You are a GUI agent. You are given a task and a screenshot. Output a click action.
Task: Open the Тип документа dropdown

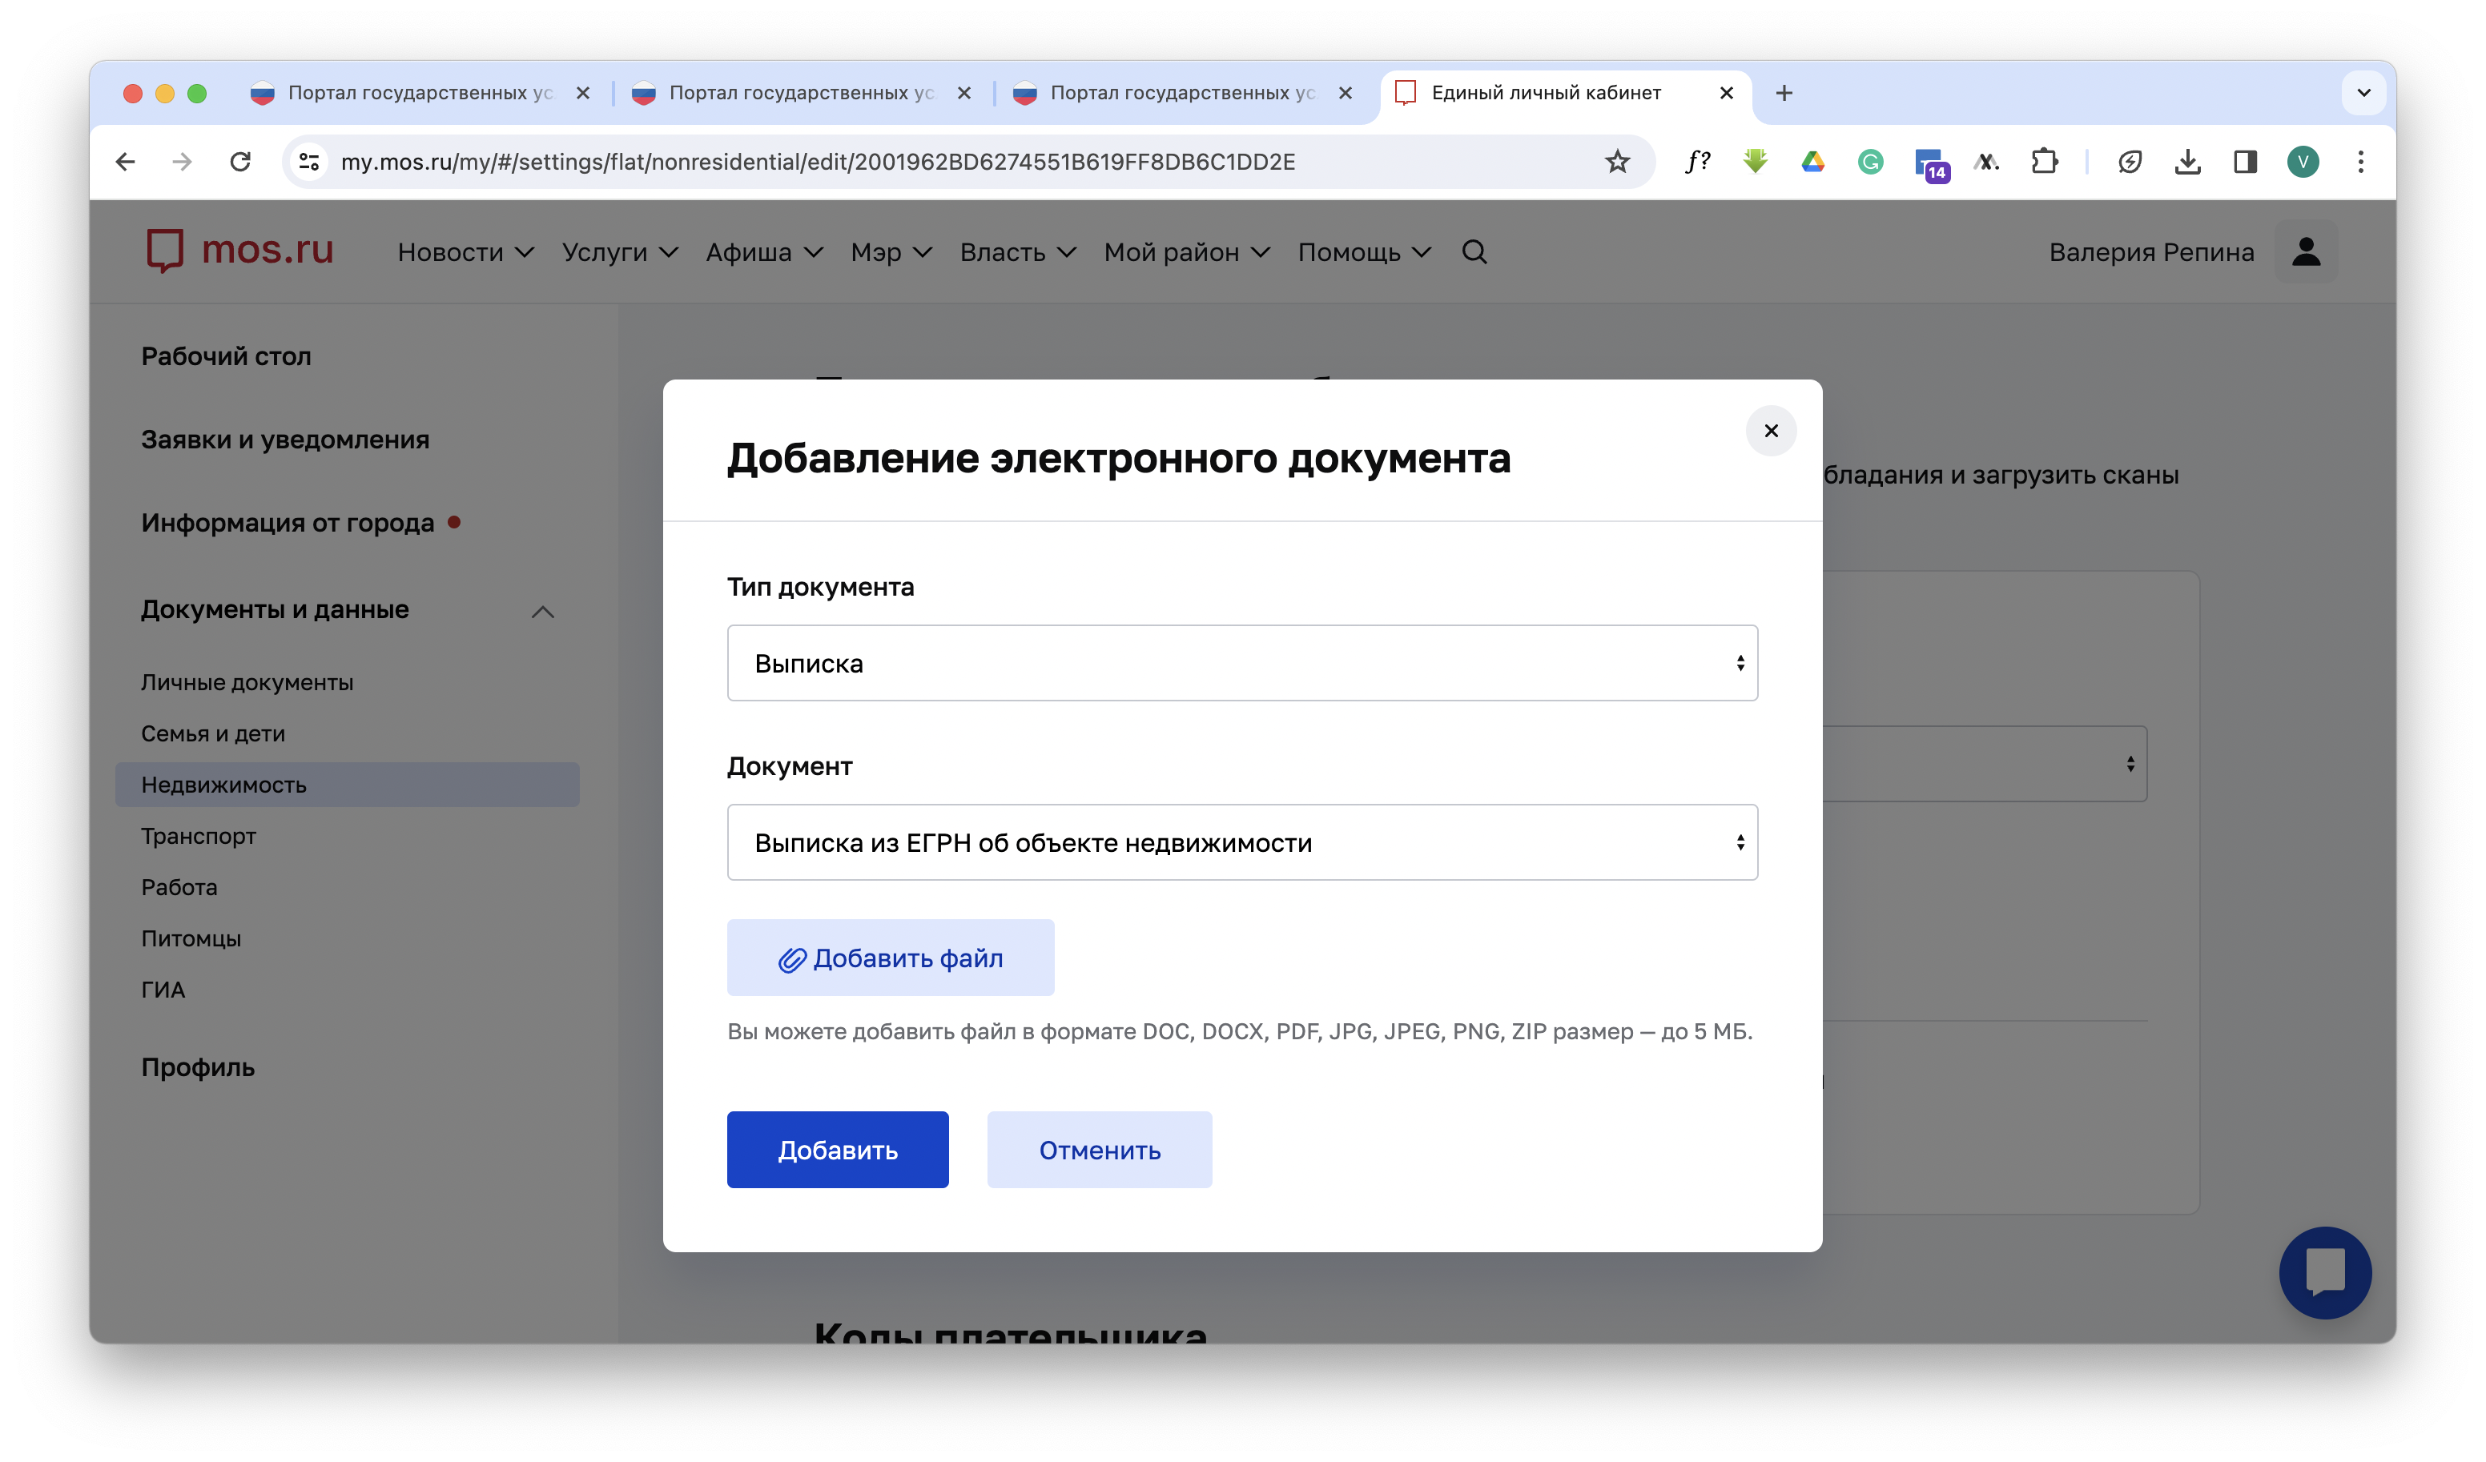[x=1242, y=663]
